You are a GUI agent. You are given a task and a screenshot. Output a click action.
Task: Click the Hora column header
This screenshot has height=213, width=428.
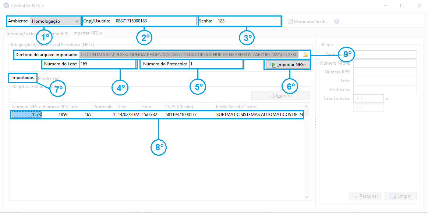point(152,106)
